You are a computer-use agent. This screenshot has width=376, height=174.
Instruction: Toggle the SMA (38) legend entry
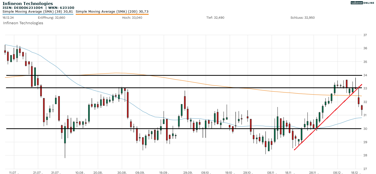pyautogui.click(x=38, y=11)
